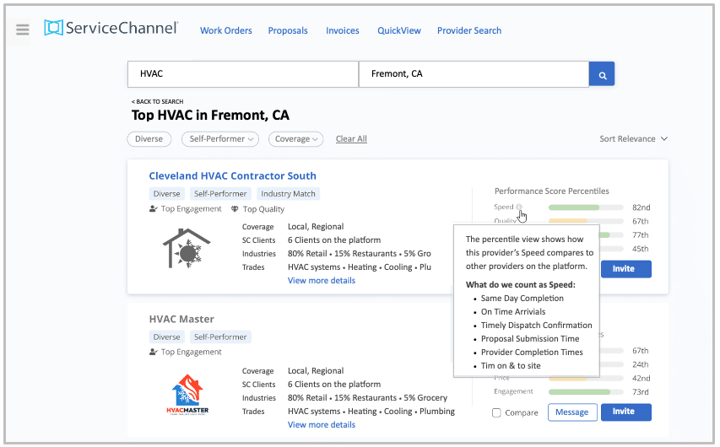
Task: Click the Top Engagement badge icon
Action: (154, 209)
